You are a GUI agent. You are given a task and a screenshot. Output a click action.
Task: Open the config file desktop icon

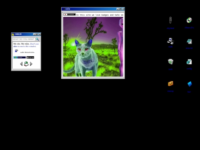click(189, 62)
